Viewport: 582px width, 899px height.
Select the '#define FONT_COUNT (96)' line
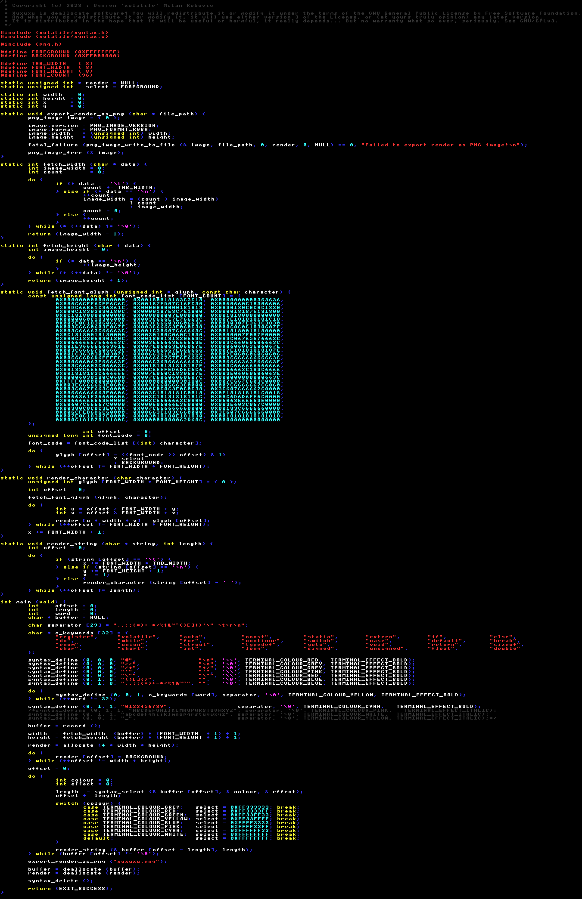coord(47,75)
